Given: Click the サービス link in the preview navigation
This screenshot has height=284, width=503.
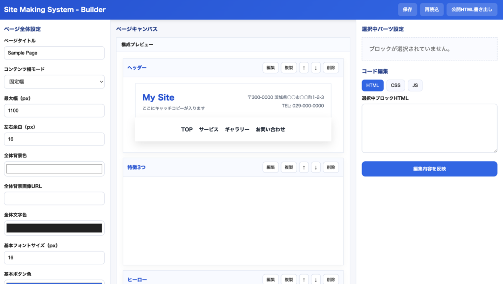Looking at the screenshot, I should point(209,130).
